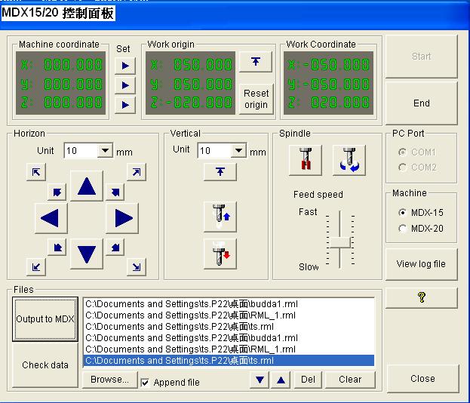
Task: Select second RML_1.rml entry in list
Action: coord(229,349)
